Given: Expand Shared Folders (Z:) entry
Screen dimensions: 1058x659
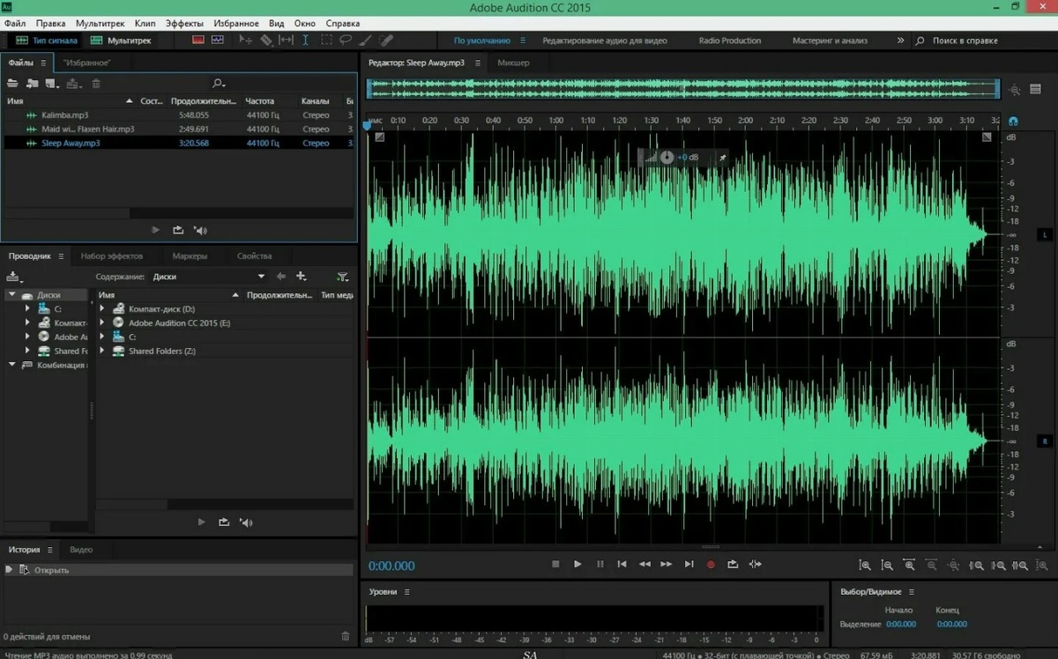Looking at the screenshot, I should click(102, 352).
